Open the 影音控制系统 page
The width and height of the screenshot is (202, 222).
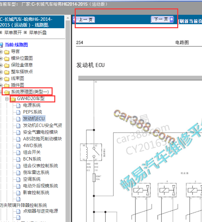(36, 193)
